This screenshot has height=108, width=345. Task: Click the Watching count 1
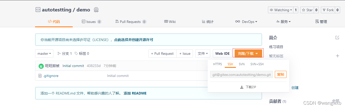pos(296,10)
